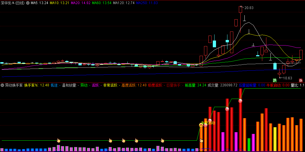Click the orange 高度活跃: 12.48 label
The height and width of the screenshot is (152, 305).
(x=134, y=85)
